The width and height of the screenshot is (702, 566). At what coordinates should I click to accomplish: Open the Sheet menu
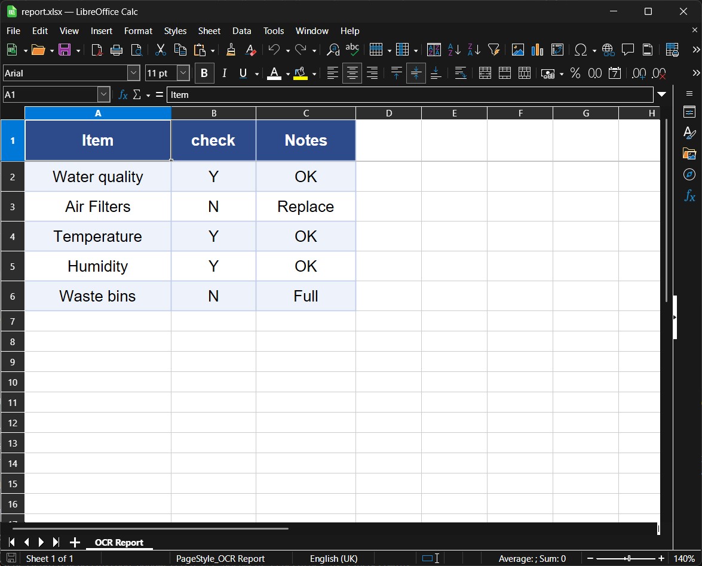pyautogui.click(x=209, y=31)
